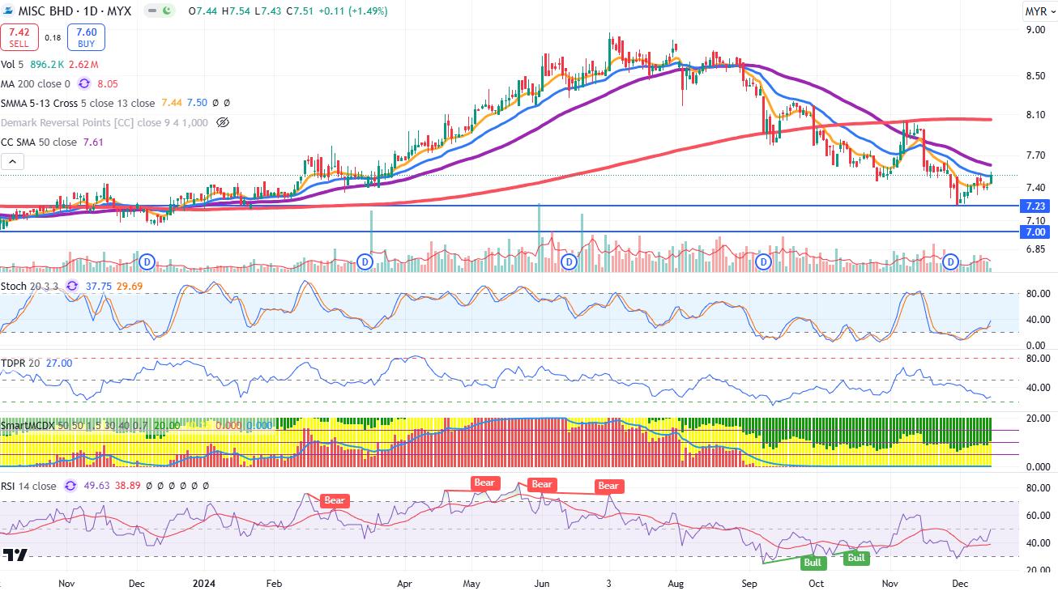The image size is (1058, 591).
Task: Click the 8.10 price axis label
Action: point(1036,115)
